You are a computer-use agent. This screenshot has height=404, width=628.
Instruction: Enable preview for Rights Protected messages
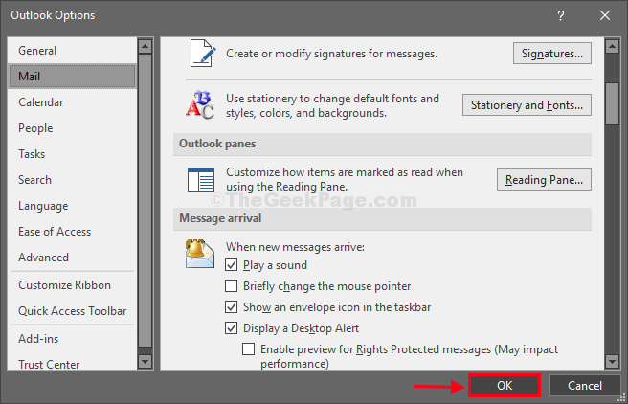248,349
